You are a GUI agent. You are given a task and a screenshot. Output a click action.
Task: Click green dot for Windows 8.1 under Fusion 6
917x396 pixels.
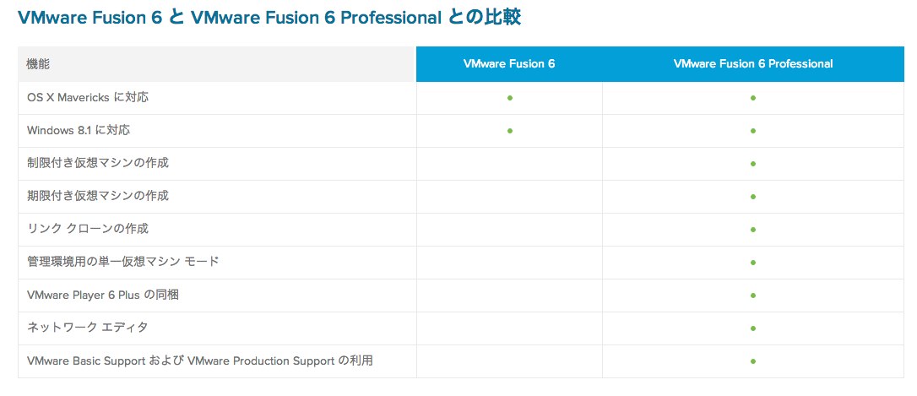tap(510, 130)
